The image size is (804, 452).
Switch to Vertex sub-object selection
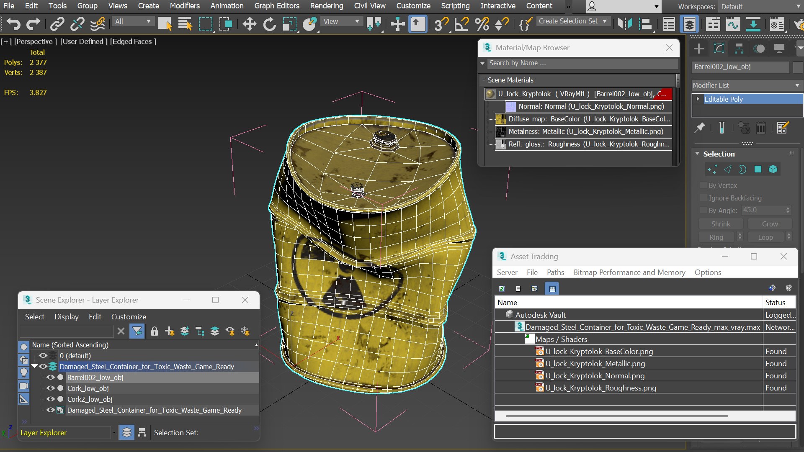coord(712,169)
